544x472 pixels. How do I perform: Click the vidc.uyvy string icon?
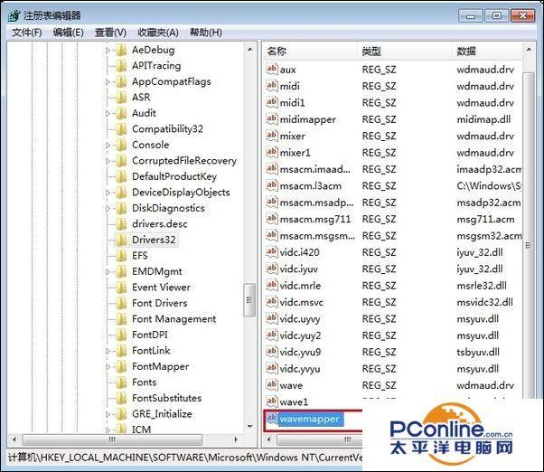point(272,318)
